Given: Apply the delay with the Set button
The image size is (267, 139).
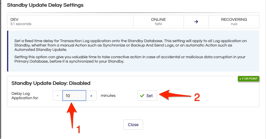Looking at the screenshot, I should coord(147,96).
